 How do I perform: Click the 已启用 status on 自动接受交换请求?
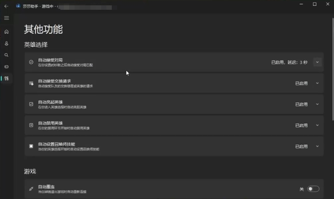pos(301,83)
